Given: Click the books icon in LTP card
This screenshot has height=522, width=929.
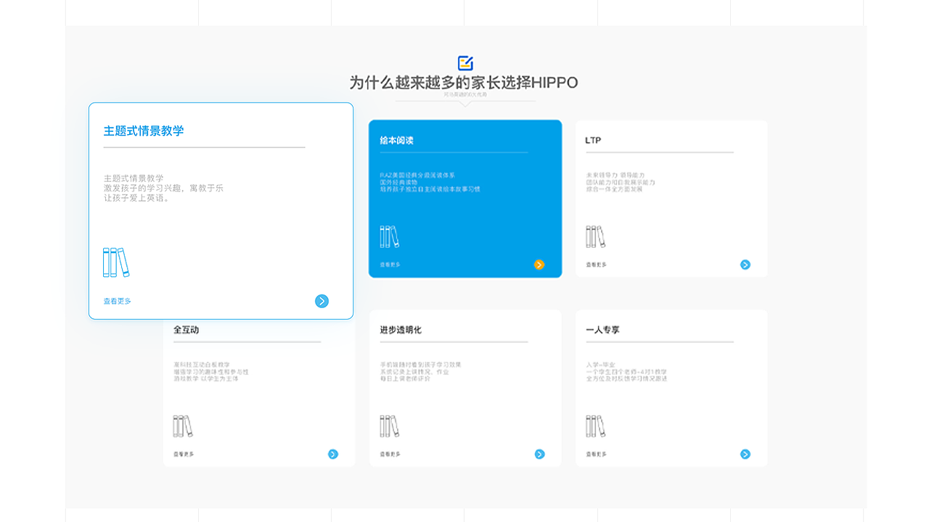Looking at the screenshot, I should click(x=596, y=236).
